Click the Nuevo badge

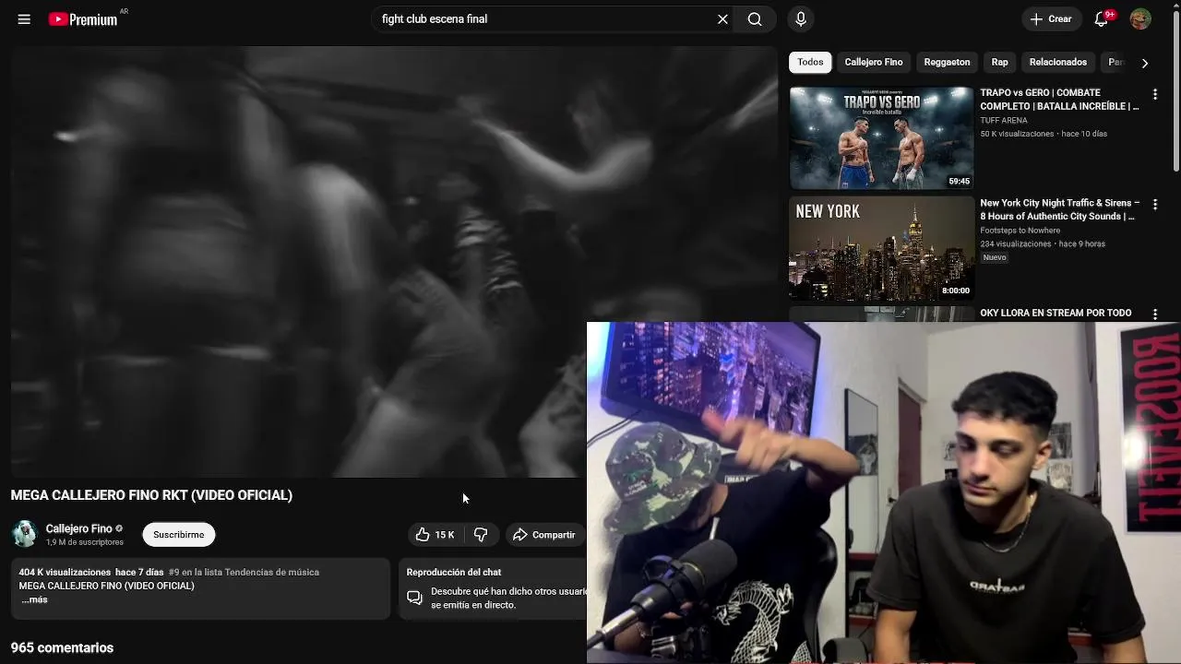tap(995, 257)
